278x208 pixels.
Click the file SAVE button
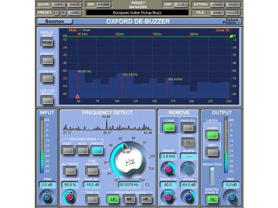(x=217, y=13)
